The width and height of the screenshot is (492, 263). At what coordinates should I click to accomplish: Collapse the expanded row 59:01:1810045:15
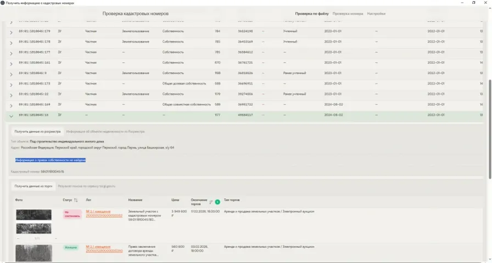pos(11,116)
